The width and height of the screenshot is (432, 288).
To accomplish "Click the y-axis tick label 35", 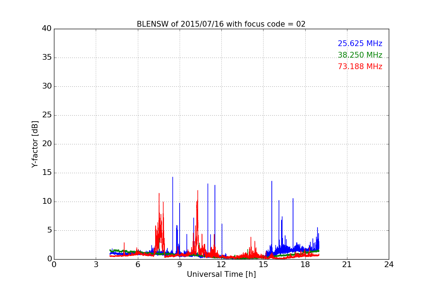I will [x=47, y=58].
